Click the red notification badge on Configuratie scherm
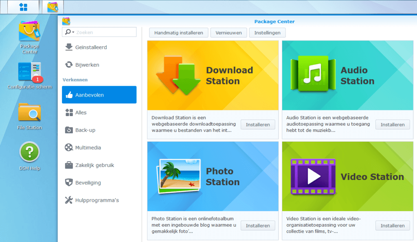The width and height of the screenshot is (417, 242). point(37,79)
